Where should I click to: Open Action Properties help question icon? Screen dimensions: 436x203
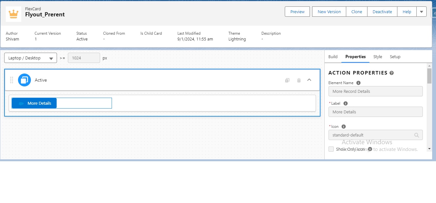click(392, 73)
